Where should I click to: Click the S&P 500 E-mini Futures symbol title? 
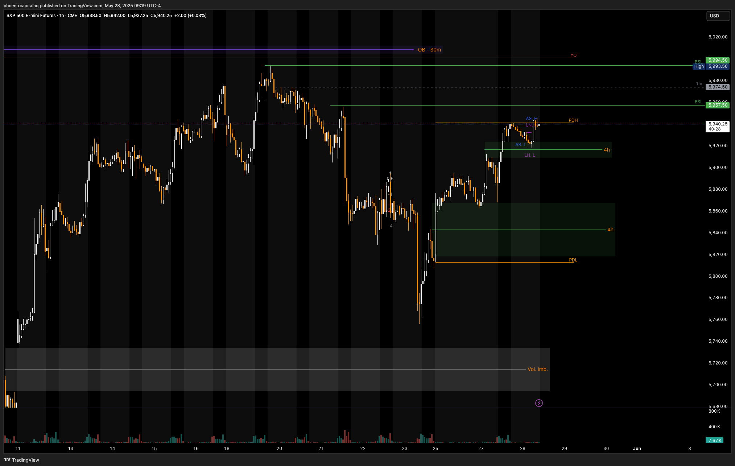coord(31,16)
